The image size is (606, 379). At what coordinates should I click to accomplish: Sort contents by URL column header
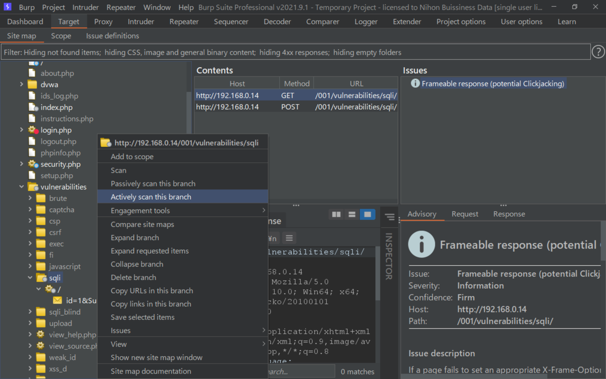pos(356,83)
